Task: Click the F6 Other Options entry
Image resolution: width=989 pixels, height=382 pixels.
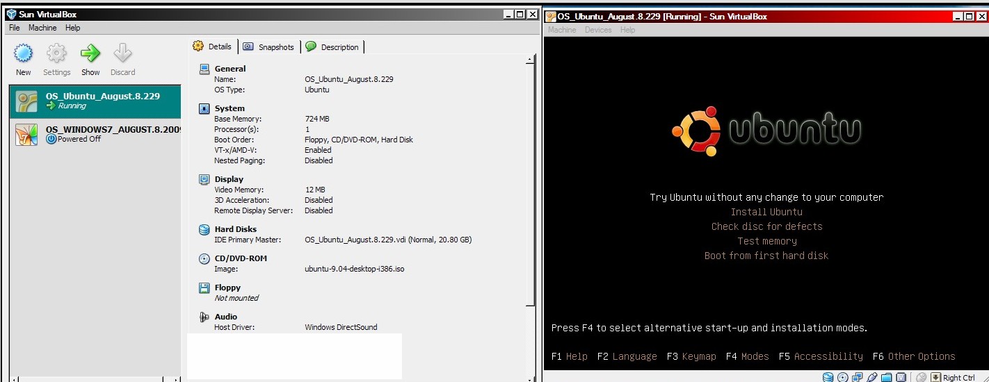Action: pos(914,356)
